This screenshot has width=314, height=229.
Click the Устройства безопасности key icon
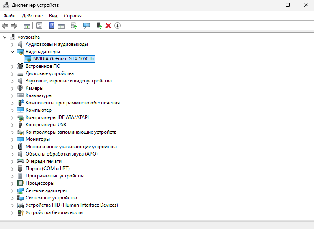coord(21,212)
